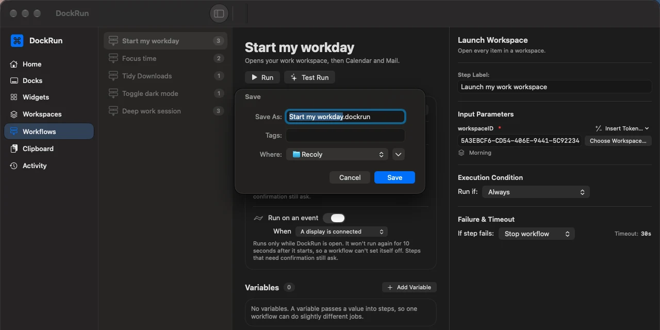
Task: Expand the save dialog with chevron button
Action: click(x=398, y=154)
